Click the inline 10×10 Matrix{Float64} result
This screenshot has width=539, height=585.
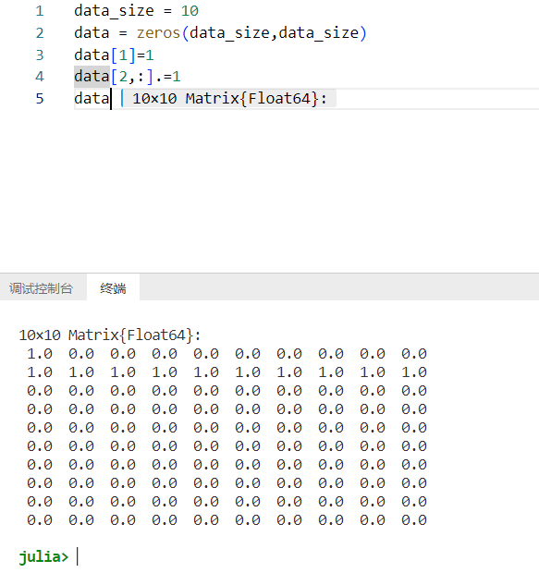229,99
